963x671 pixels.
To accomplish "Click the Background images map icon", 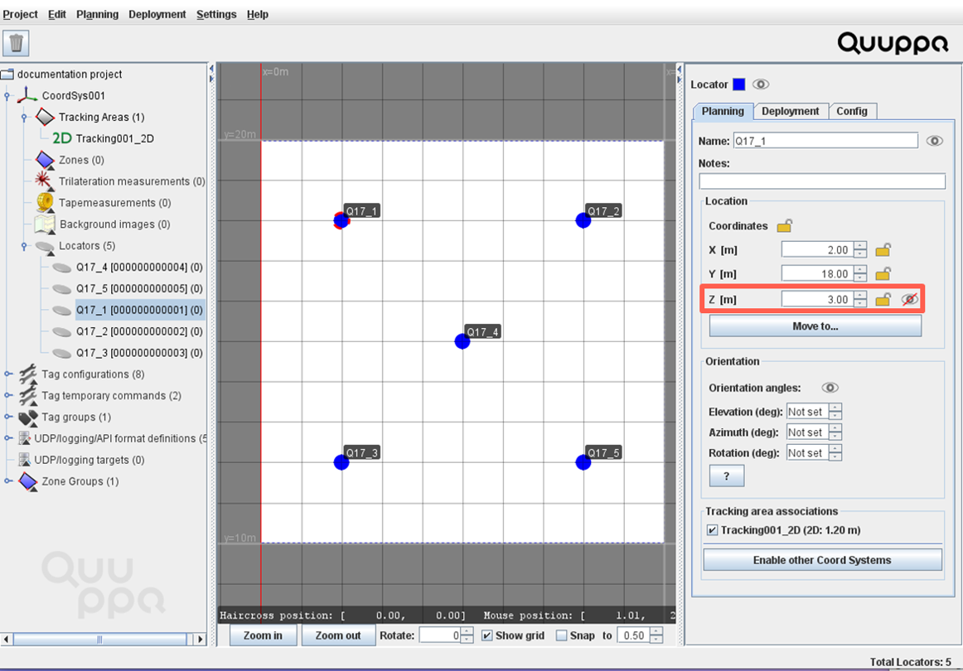I will click(46, 224).
